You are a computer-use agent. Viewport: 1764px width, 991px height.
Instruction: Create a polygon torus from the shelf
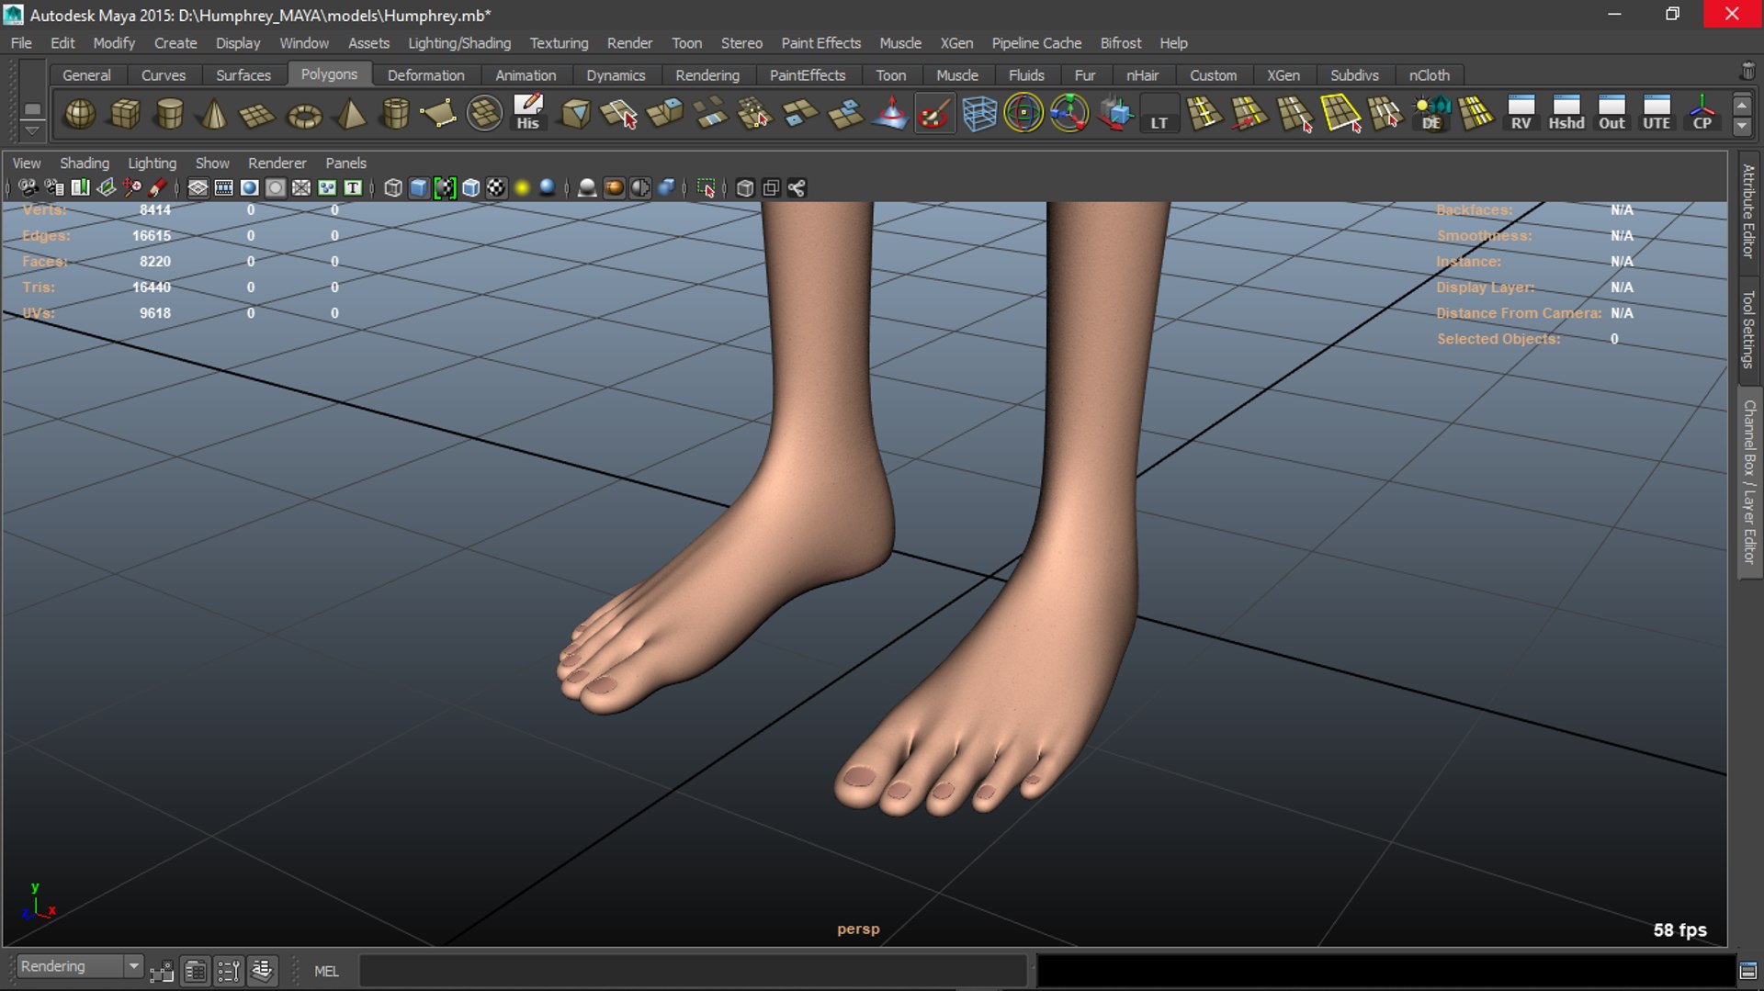(x=304, y=114)
